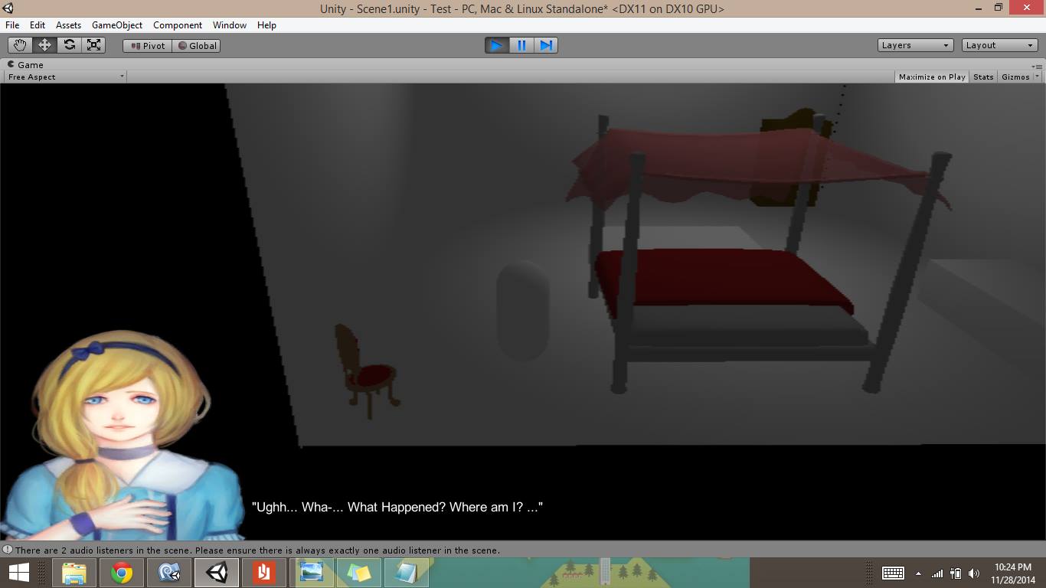Open the battery power tray icon
This screenshot has height=588, width=1046.
[956, 573]
